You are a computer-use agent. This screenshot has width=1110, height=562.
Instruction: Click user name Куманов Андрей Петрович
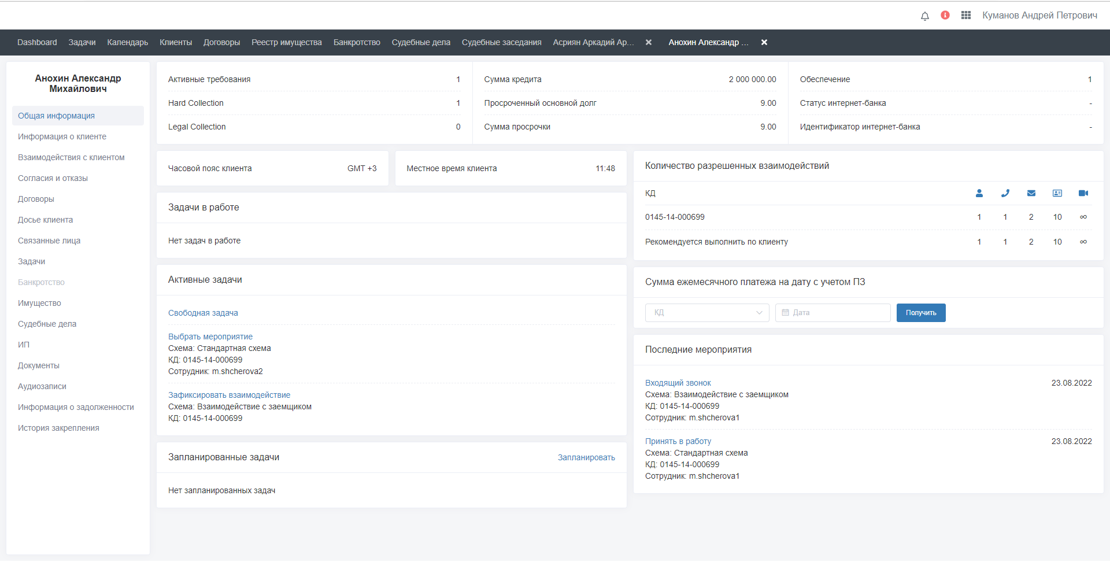[1039, 15]
